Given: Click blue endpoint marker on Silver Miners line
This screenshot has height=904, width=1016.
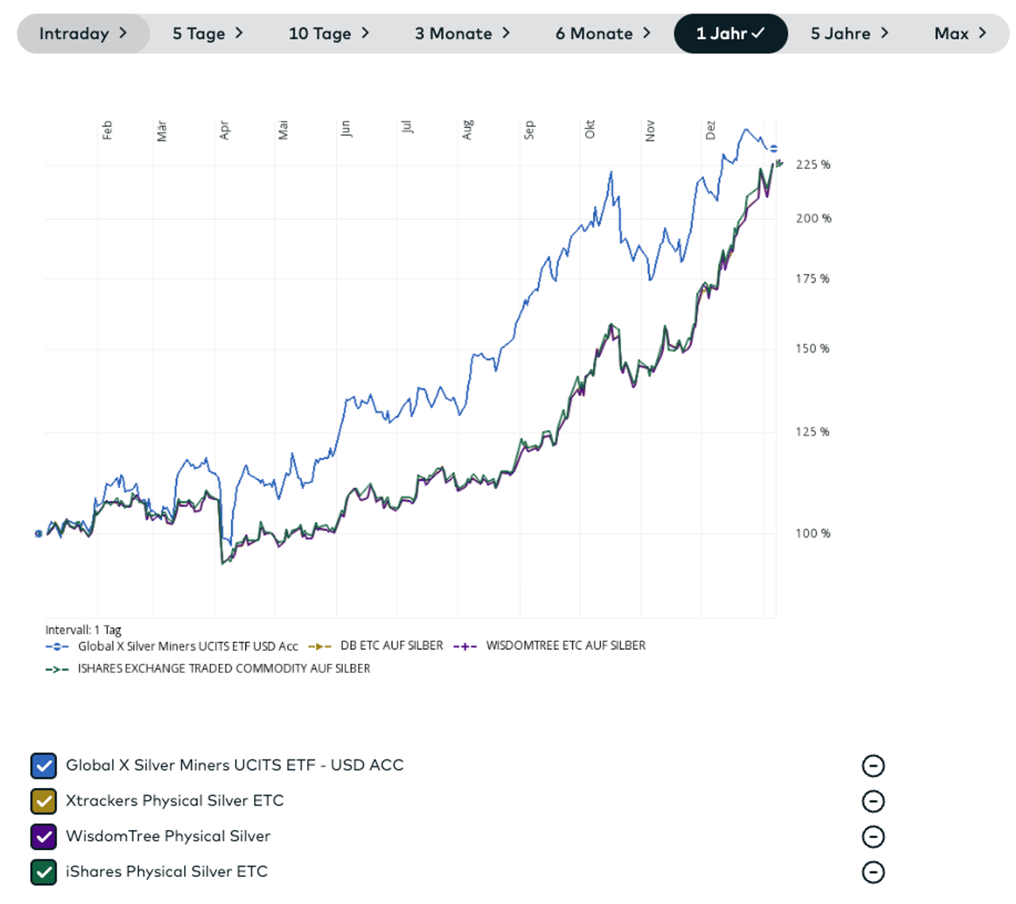Looking at the screenshot, I should click(773, 148).
